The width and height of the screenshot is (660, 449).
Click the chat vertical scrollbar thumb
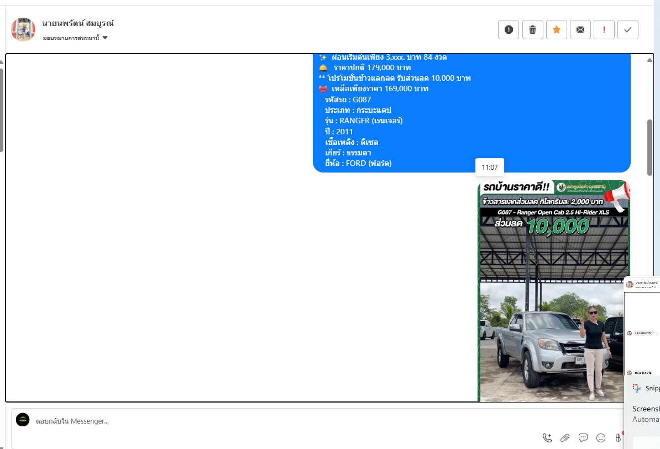click(649, 148)
